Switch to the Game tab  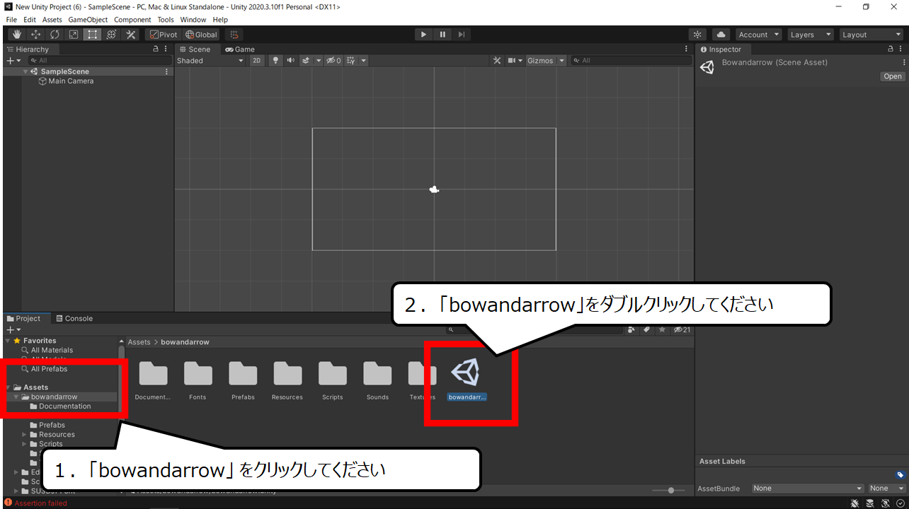[240, 49]
